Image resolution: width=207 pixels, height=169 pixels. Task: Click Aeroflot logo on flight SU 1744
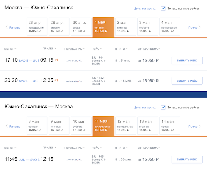tap(74, 61)
